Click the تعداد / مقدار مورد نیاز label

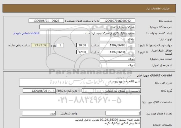pyautogui.click(x=159, y=114)
